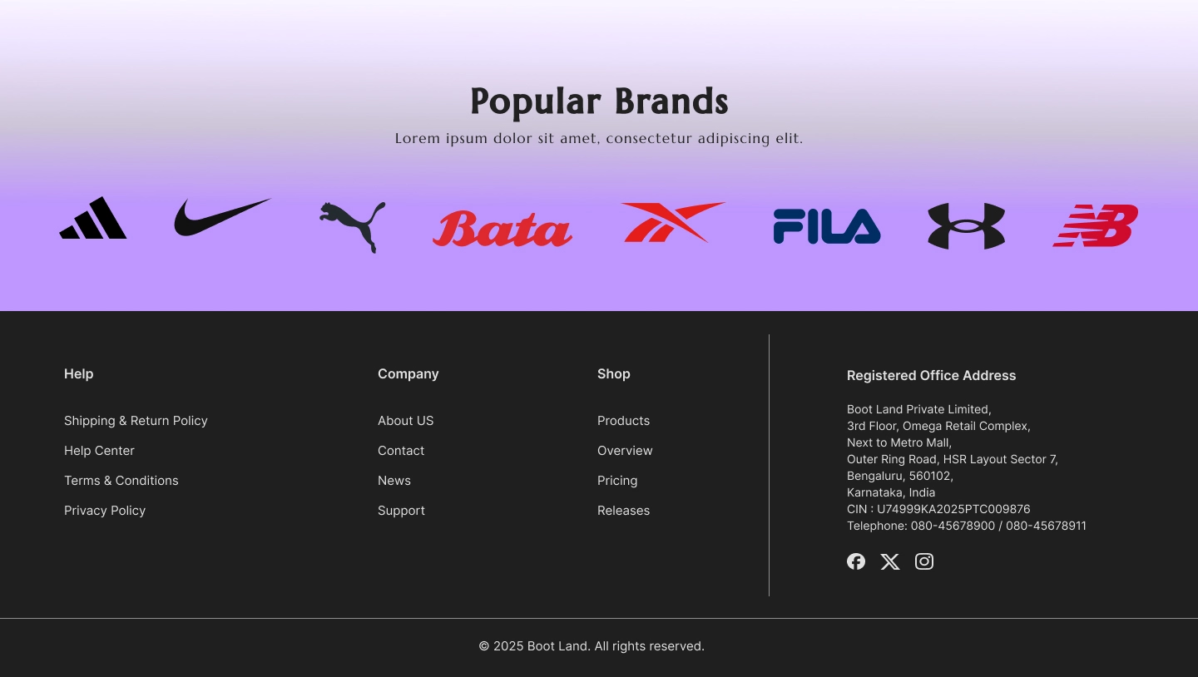
Task: Click the red Bata logo
Action: pos(502,229)
